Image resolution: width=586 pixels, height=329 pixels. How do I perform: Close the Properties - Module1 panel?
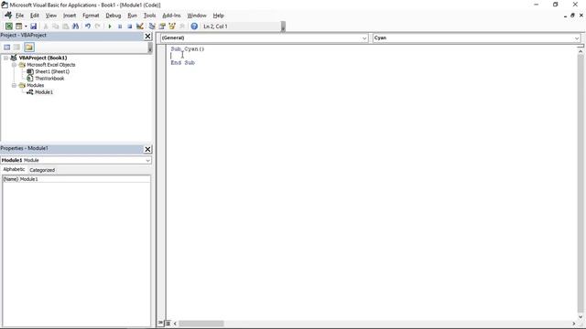click(x=147, y=149)
